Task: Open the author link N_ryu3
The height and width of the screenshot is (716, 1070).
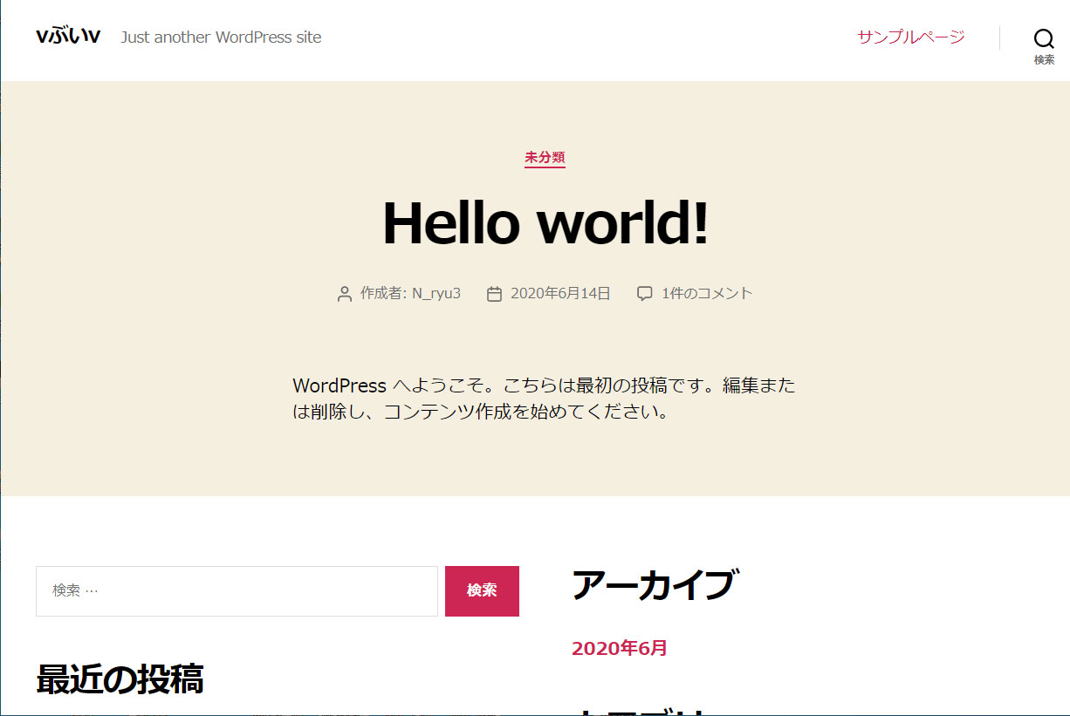Action: coord(436,293)
